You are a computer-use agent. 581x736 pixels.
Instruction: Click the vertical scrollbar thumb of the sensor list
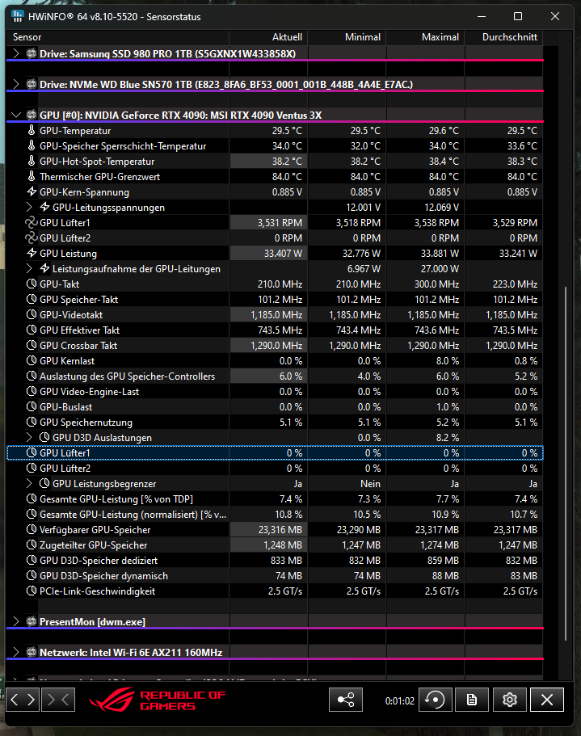(566, 464)
